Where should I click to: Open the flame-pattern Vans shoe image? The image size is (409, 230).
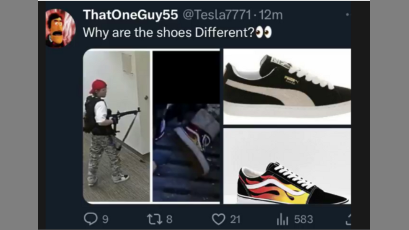287,166
